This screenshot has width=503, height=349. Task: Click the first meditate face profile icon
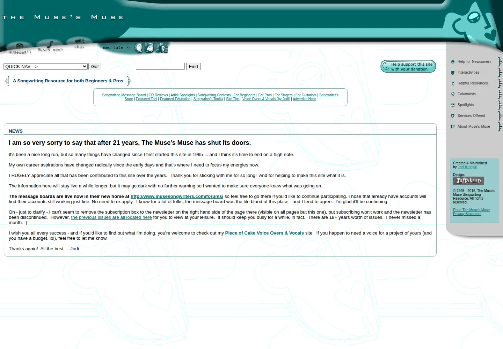(x=139, y=47)
